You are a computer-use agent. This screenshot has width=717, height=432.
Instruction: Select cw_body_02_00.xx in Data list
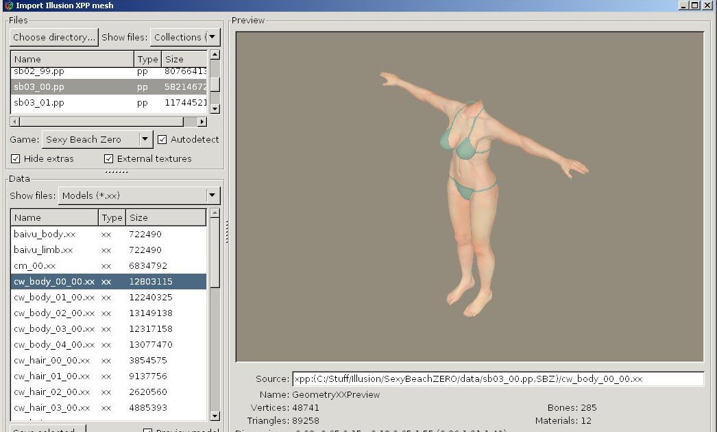[108, 313]
